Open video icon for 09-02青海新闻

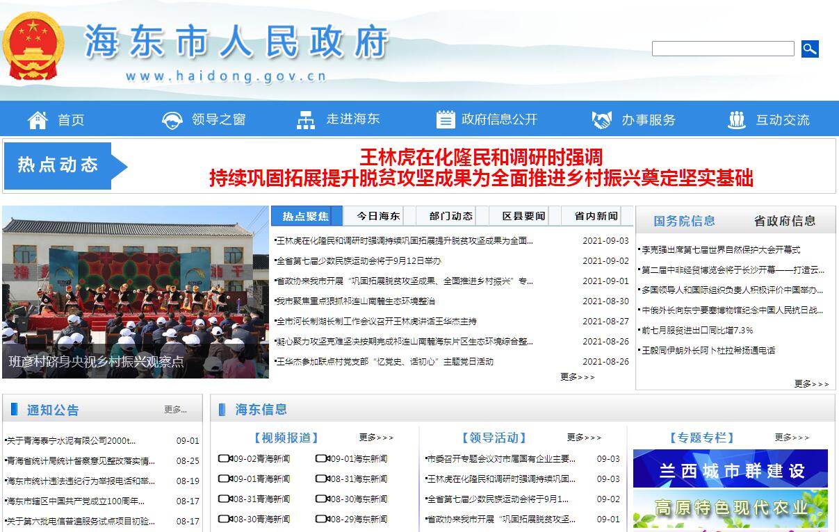[225, 459]
